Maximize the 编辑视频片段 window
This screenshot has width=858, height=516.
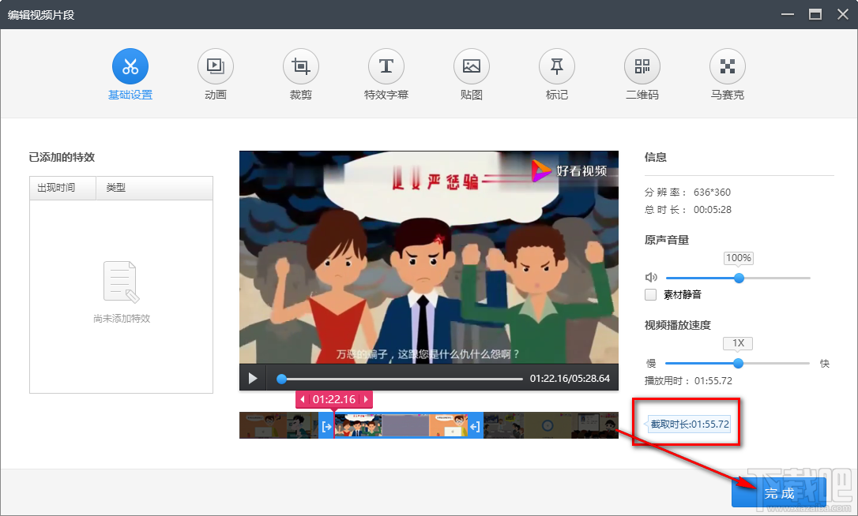coord(815,14)
